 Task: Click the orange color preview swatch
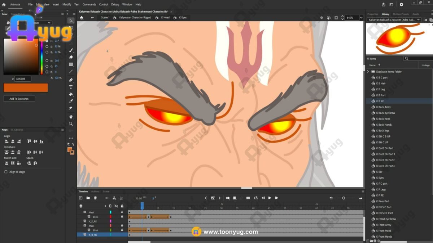(26, 87)
